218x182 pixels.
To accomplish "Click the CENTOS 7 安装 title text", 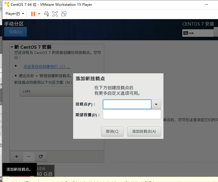I will coord(198,24).
